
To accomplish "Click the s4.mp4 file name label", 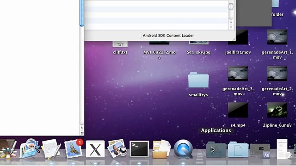I will pos(238,125).
